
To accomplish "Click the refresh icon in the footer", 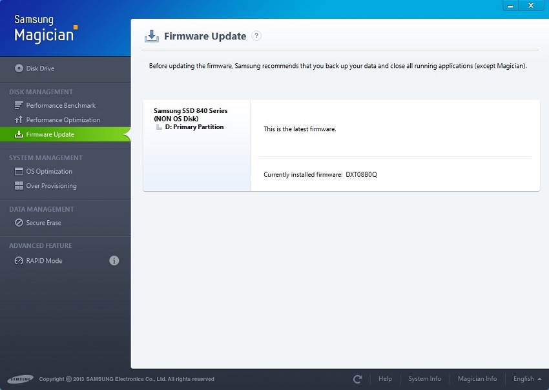I will click(x=358, y=379).
